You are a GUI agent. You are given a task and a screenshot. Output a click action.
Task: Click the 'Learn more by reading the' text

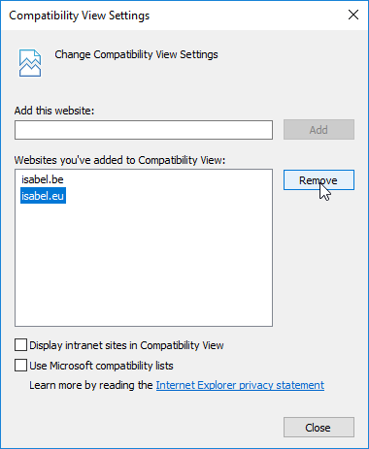pyautogui.click(x=91, y=385)
